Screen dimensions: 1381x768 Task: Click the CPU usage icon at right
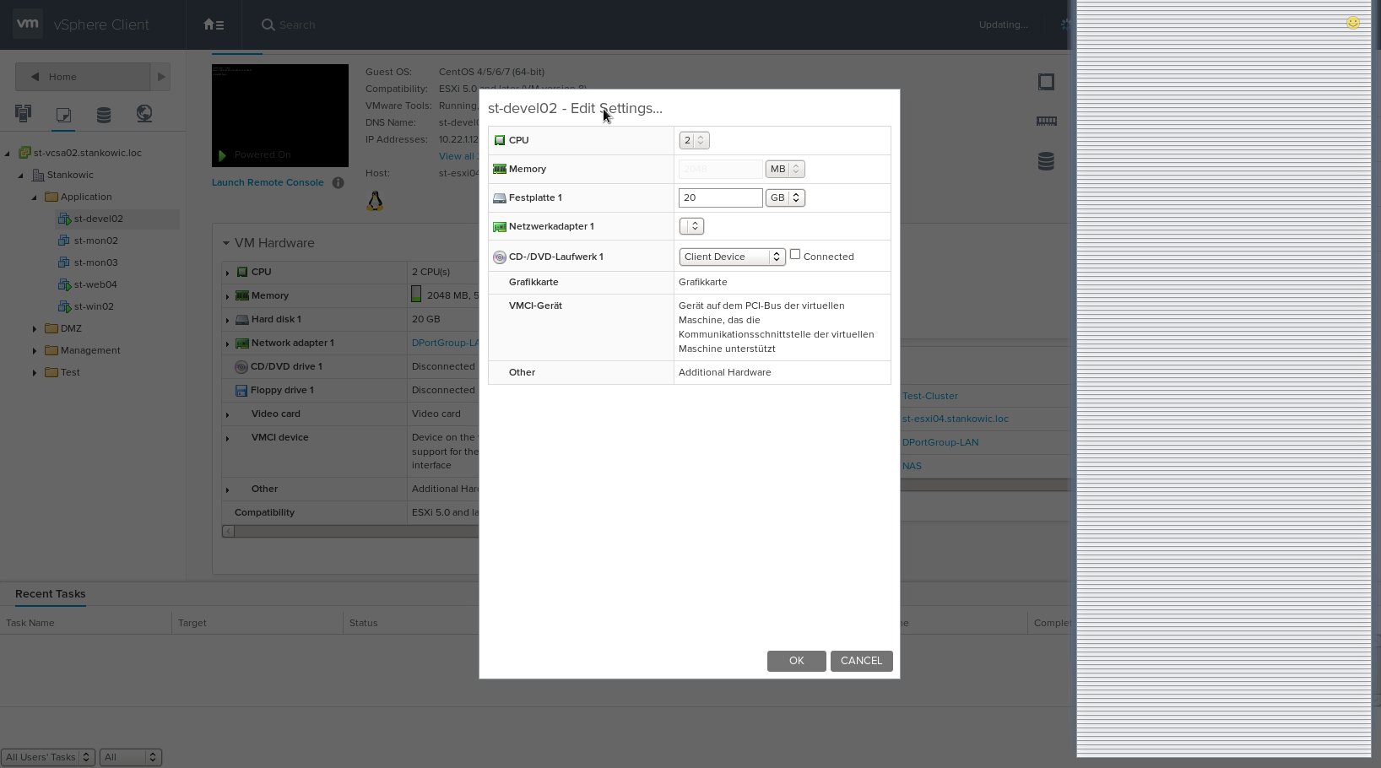point(1046,82)
